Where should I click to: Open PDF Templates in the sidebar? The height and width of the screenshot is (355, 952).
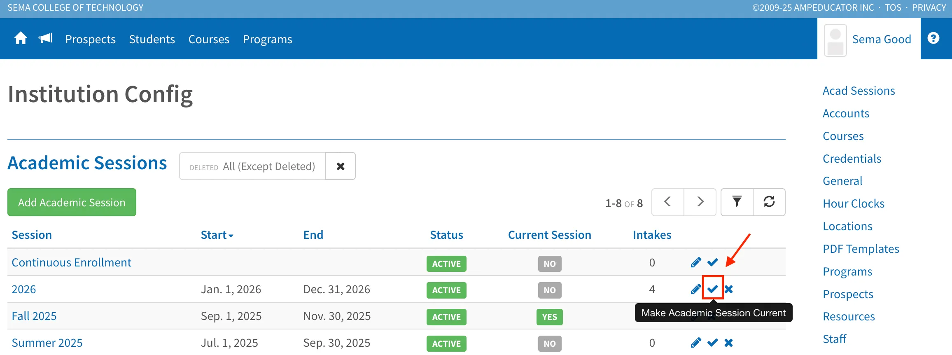[x=861, y=249]
